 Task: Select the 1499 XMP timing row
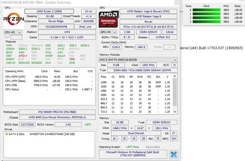pos(136,82)
